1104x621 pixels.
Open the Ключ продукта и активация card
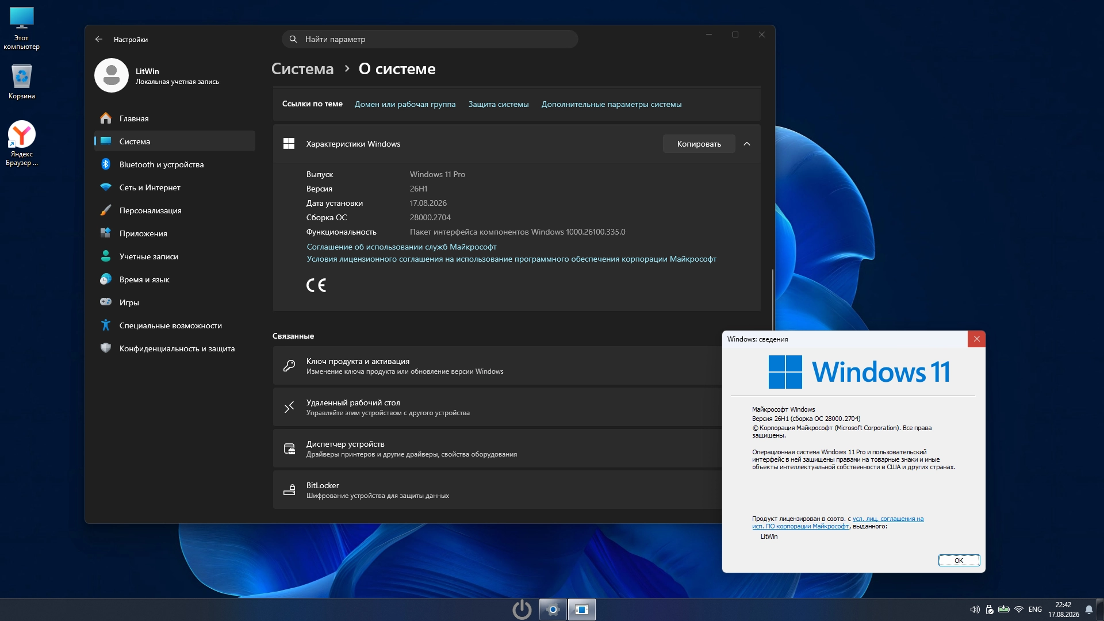497,366
